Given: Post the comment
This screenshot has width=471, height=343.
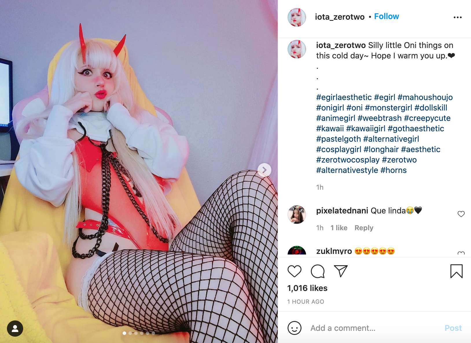Looking at the screenshot, I should click(453, 328).
